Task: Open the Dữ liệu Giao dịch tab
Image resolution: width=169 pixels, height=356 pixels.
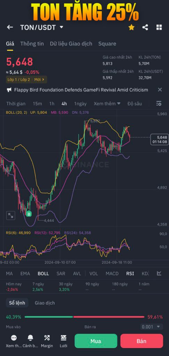Action: click(71, 43)
